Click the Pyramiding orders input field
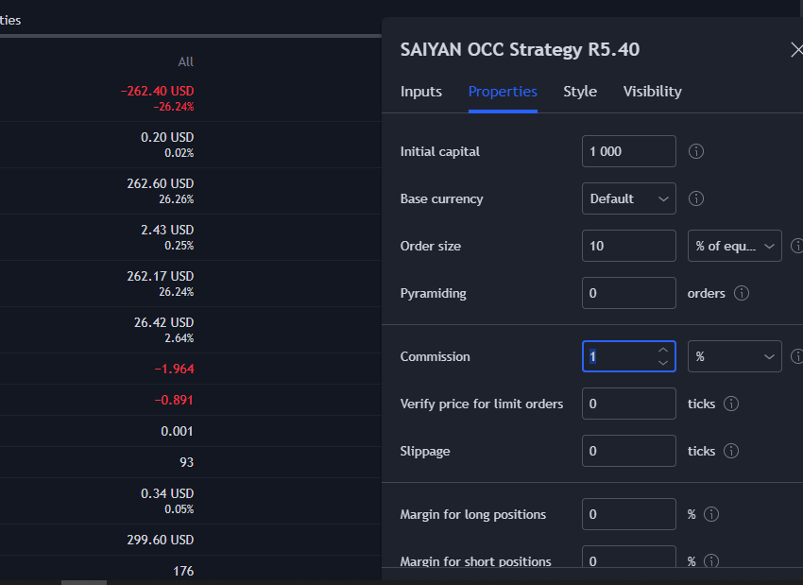This screenshot has height=585, width=803. 629,293
